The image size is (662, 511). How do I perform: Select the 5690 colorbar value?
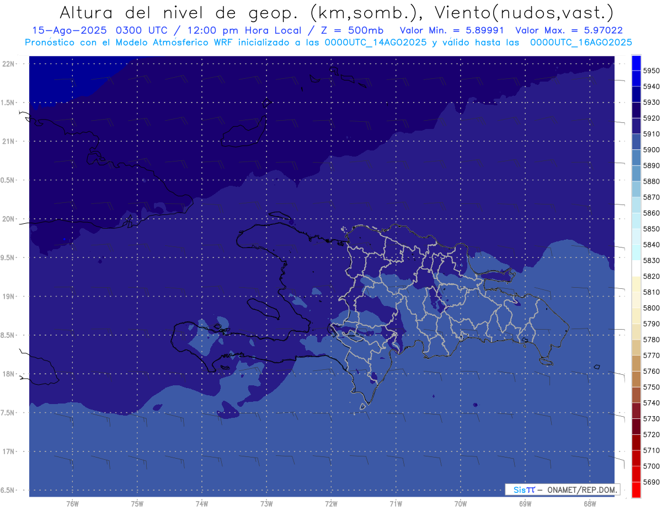652,482
